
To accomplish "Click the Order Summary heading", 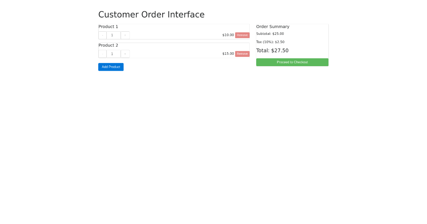I will pos(273,26).
